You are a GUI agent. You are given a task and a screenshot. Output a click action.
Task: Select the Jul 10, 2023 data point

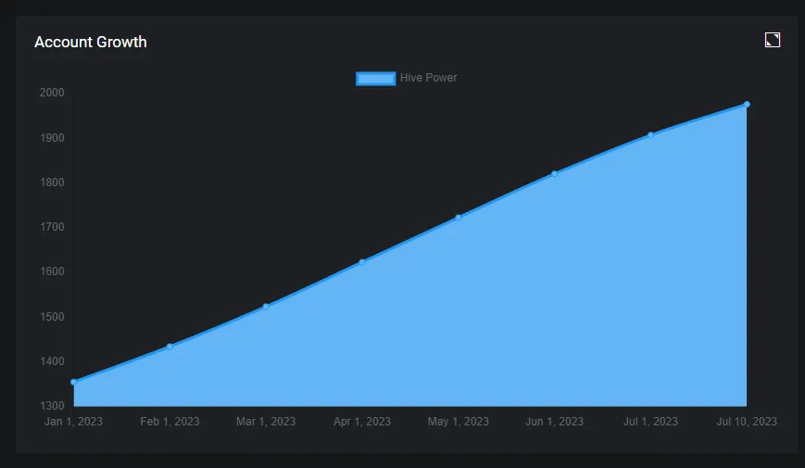point(747,105)
